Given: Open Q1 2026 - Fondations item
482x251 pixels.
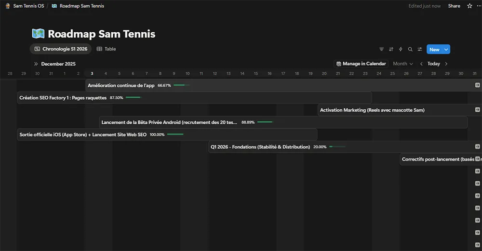Looking at the screenshot, I should click(x=345, y=147).
